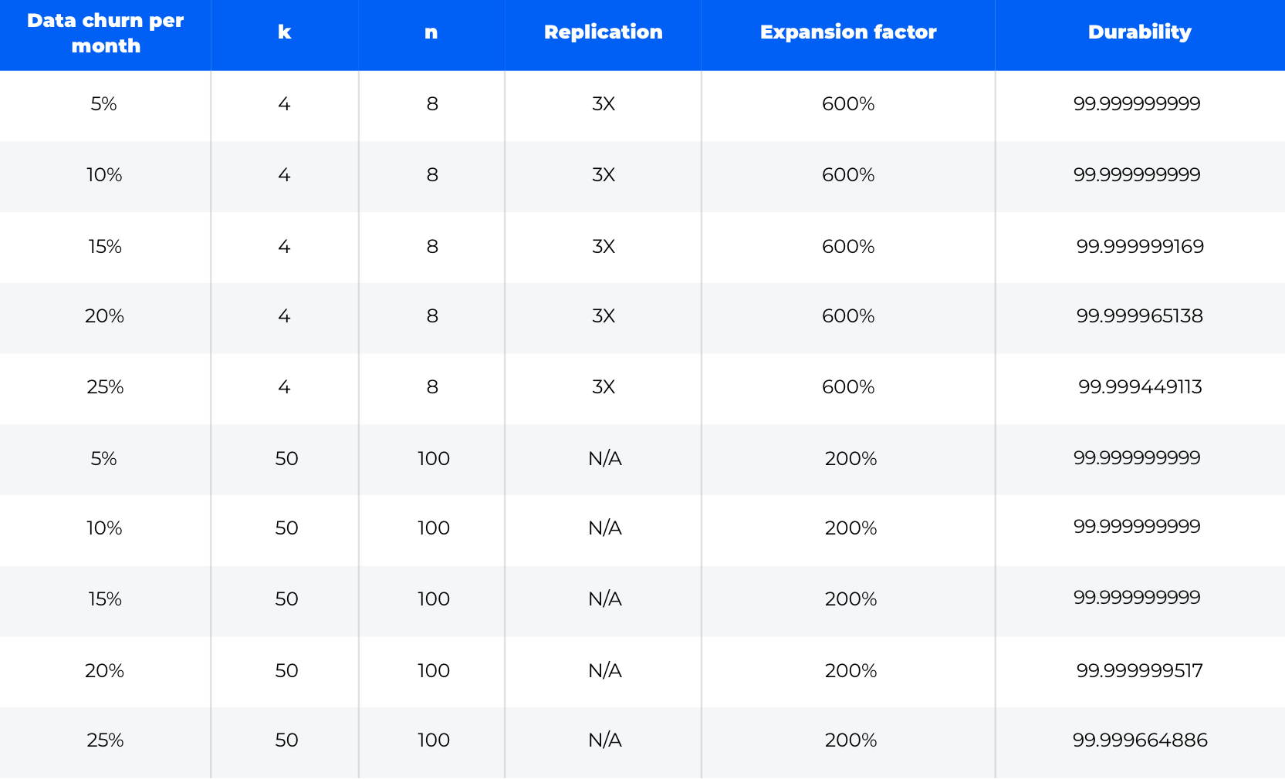
Task: Select the 99.999449113 durability cell
Action: (1139, 386)
